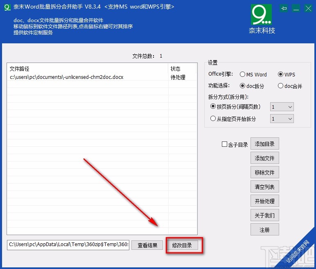Close the application window
This screenshot has width=316, height=269.
[x=308, y=9]
